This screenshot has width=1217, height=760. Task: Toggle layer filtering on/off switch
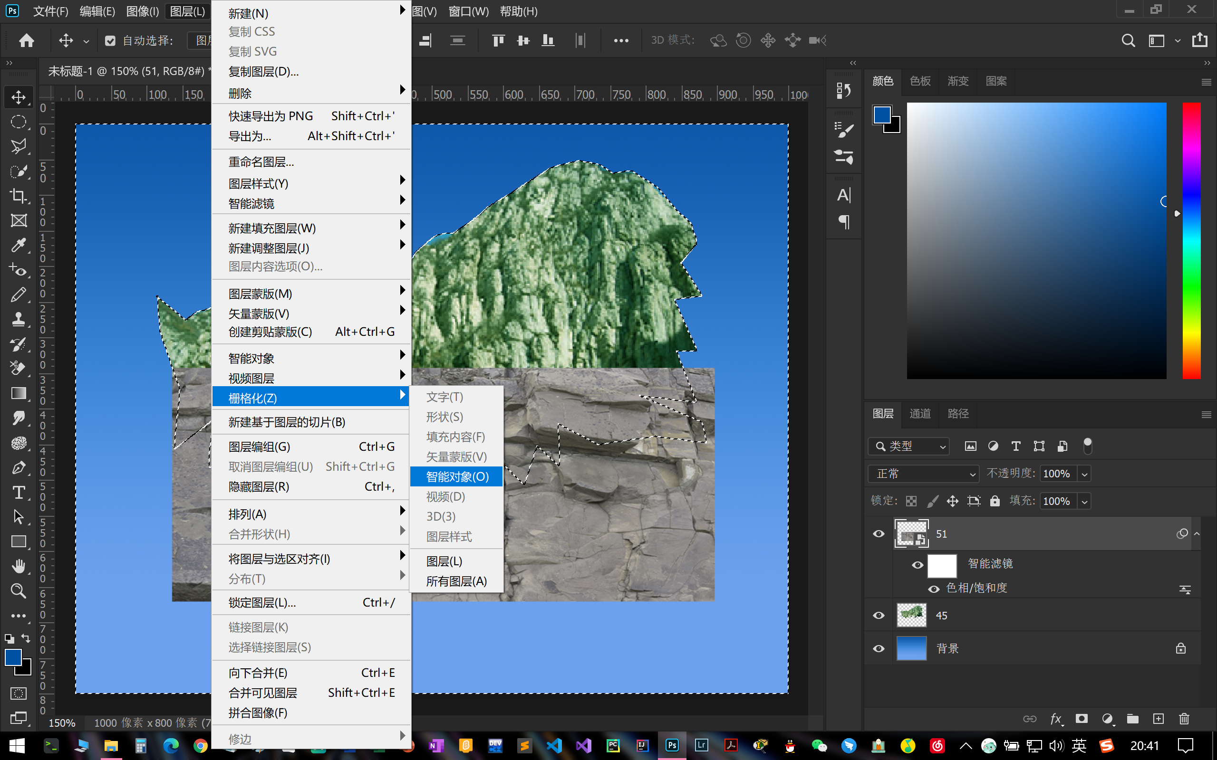tap(1087, 446)
